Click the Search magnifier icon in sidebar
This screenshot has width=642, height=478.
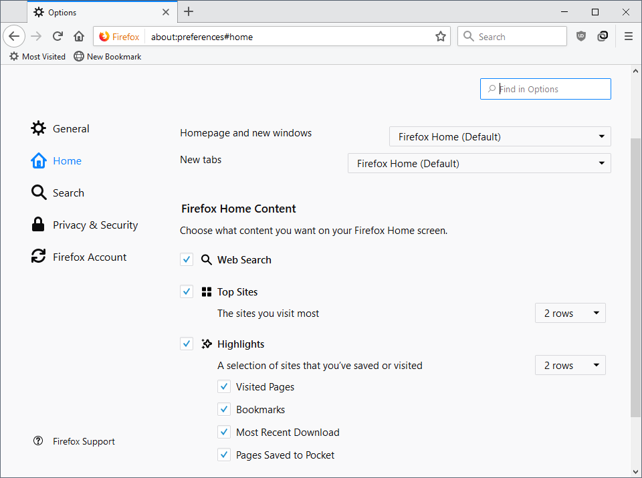click(39, 193)
